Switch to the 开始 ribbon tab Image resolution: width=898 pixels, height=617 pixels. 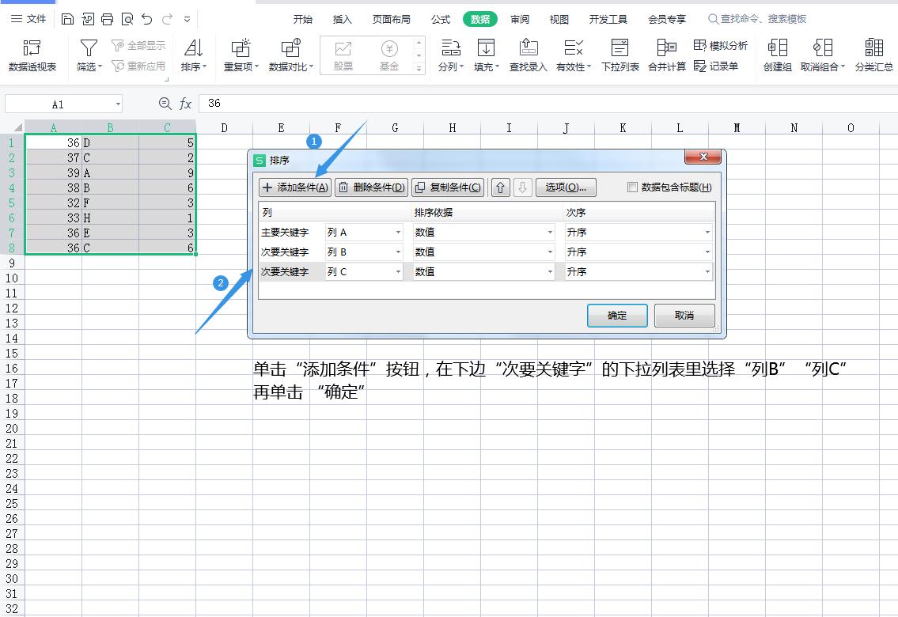coord(301,18)
